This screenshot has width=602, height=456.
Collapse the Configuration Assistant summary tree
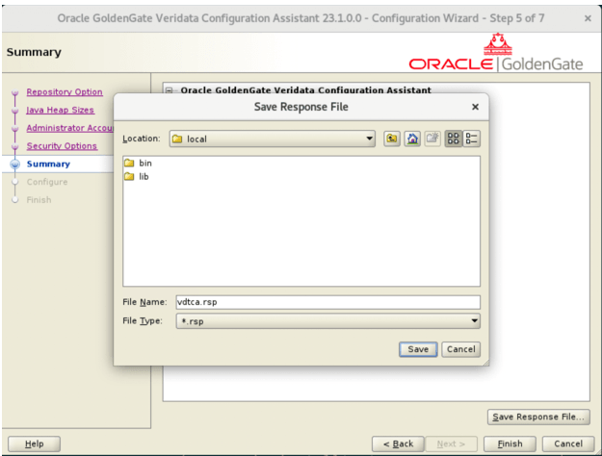tap(169, 90)
